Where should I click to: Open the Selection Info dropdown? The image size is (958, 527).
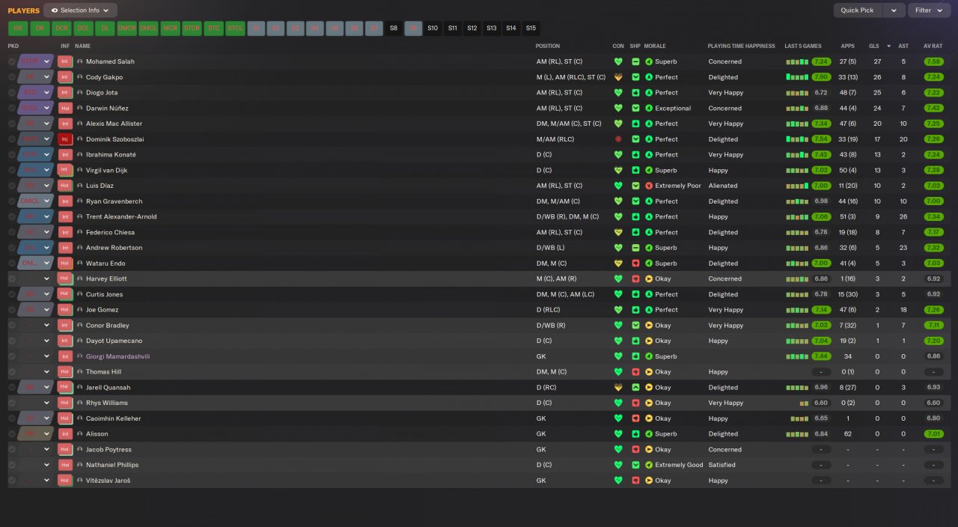tap(80, 10)
